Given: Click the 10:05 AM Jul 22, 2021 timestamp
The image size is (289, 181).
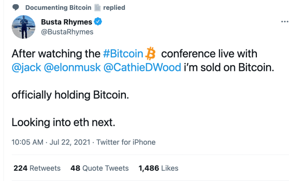Looking at the screenshot, I should point(51,142).
